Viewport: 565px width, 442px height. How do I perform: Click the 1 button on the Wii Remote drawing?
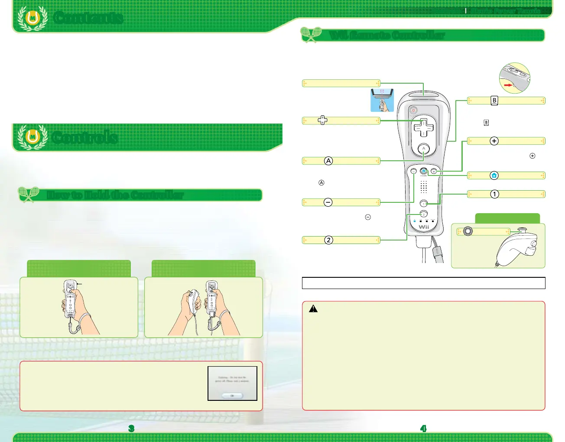click(424, 203)
